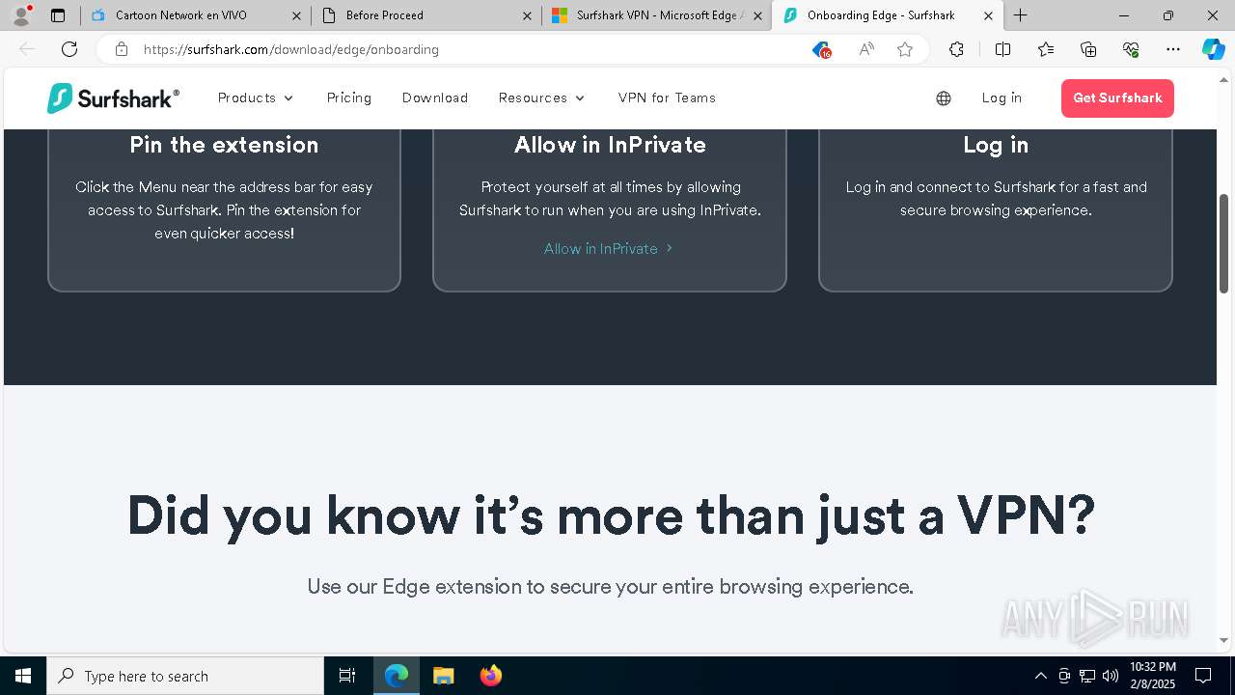
Task: Click the address bar URL field
Action: coord(473,49)
